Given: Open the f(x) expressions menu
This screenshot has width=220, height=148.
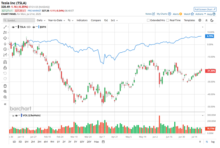Looking at the screenshot, I should coord(106,20).
